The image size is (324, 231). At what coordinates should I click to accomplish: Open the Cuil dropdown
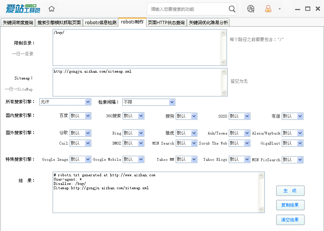[x=80, y=143]
